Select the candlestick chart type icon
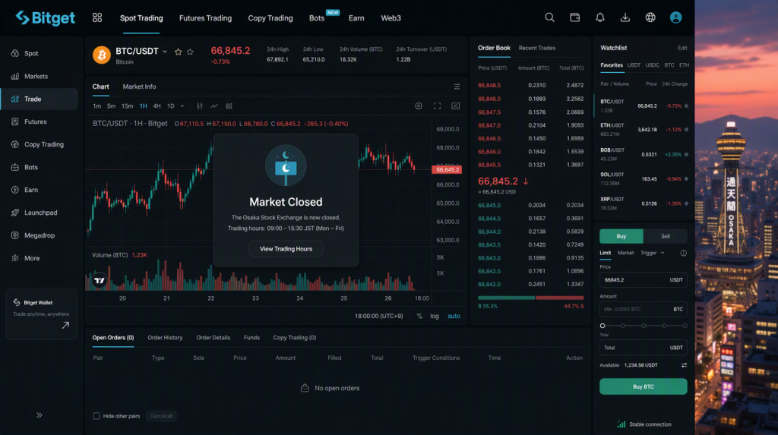 [200, 106]
